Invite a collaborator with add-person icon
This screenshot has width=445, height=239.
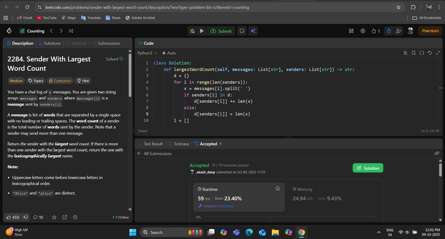point(399,31)
